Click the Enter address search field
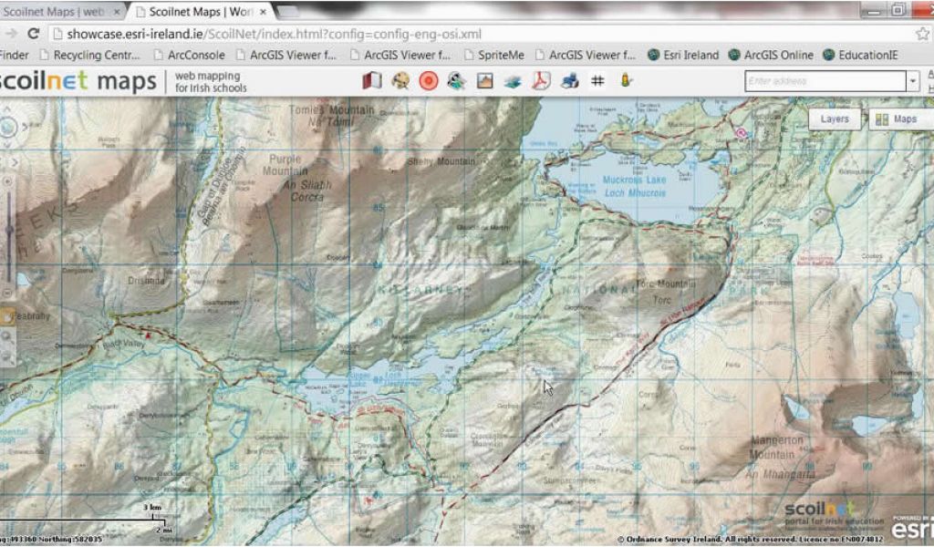Image resolution: width=934 pixels, height=547 pixels. pos(825,81)
